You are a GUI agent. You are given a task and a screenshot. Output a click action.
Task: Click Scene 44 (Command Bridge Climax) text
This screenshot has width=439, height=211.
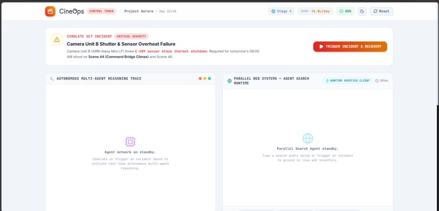pyautogui.click(x=118, y=57)
